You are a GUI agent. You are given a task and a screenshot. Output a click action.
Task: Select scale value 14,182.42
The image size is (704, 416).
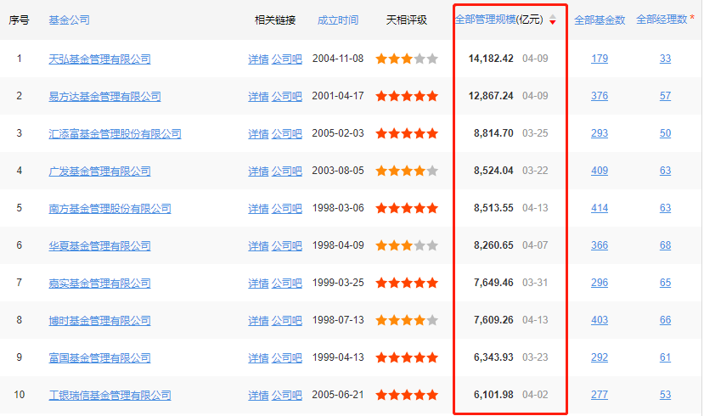pos(491,59)
